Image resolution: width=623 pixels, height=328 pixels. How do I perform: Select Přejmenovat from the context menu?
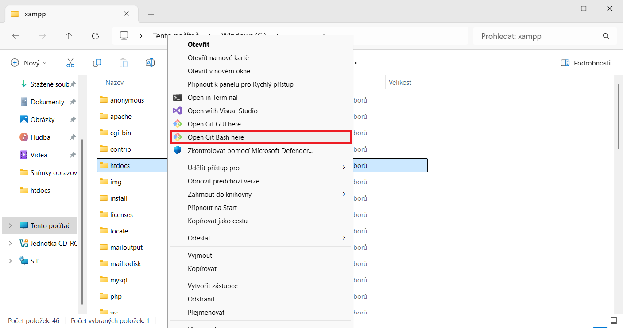260,313
